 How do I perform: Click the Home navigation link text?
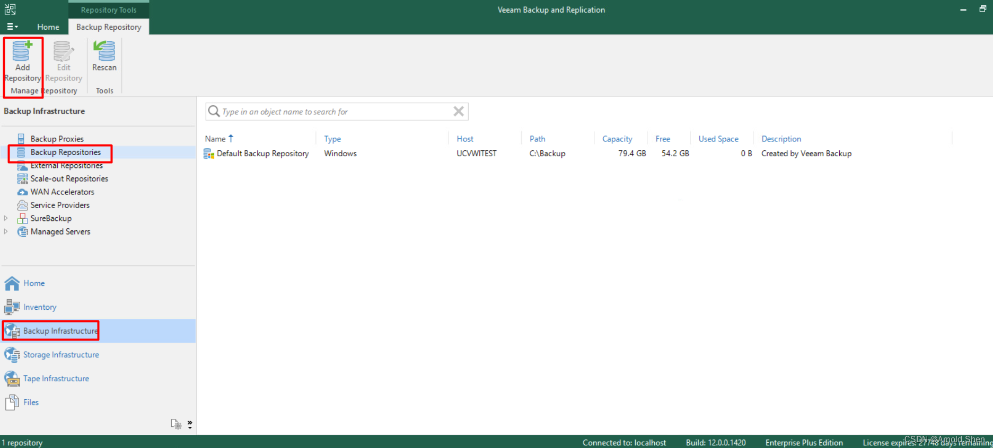click(34, 283)
